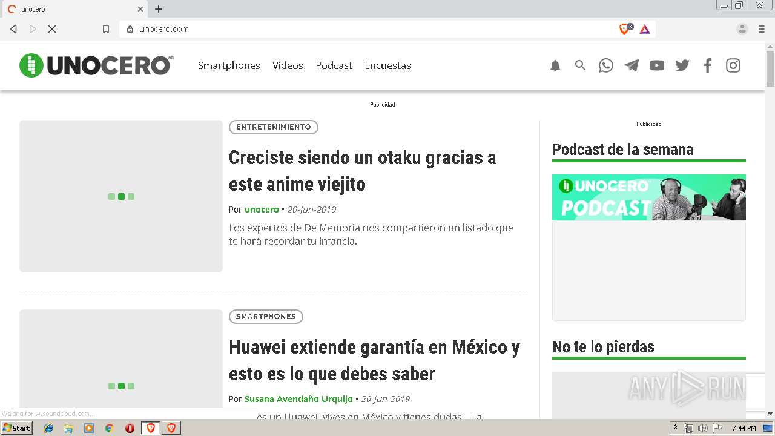Click the volume icon in system tray
775x436 pixels.
pyautogui.click(x=702, y=428)
